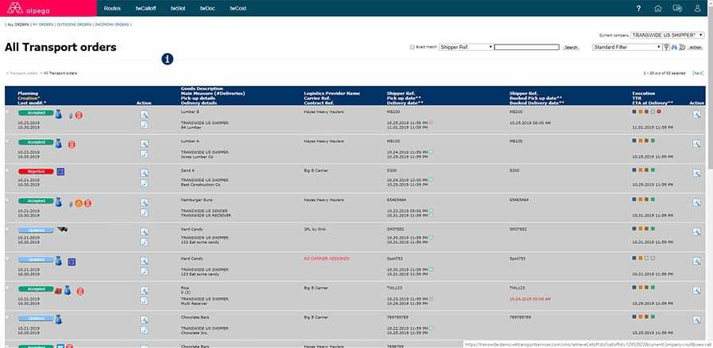The image size is (713, 348).
Task: Click blue square icon in Spot753 Hard Candy row
Action: click(72, 261)
